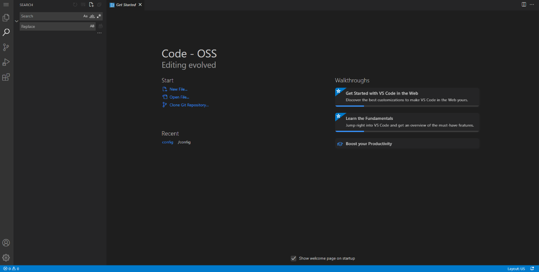The height and width of the screenshot is (272, 539).
Task: Collapse the Replace field with chevron
Action: [17, 21]
